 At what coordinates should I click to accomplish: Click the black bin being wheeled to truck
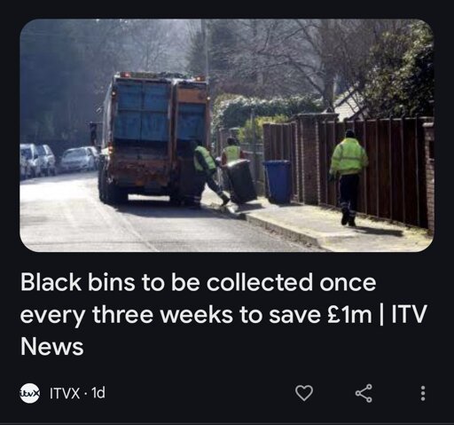(240, 181)
